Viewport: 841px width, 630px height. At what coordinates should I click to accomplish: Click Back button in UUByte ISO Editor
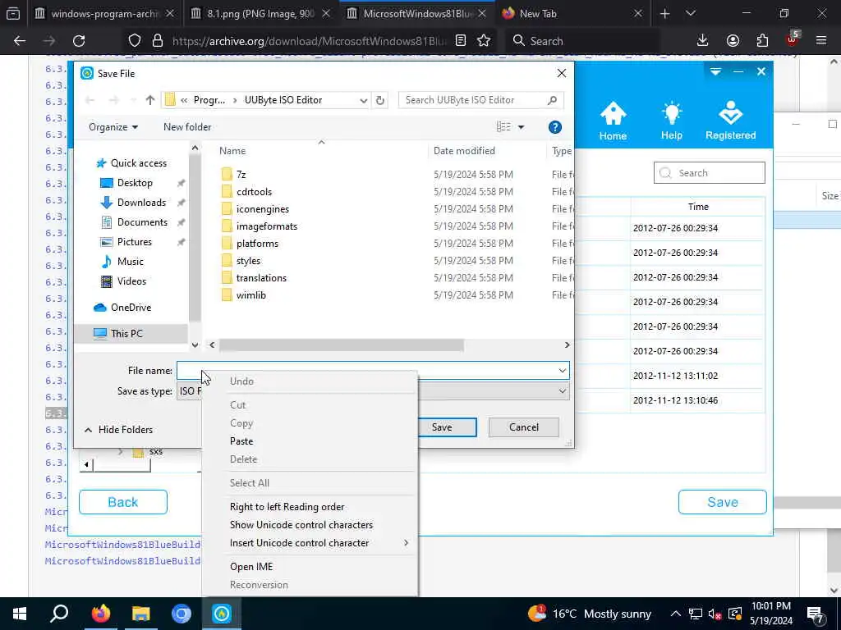click(x=123, y=502)
